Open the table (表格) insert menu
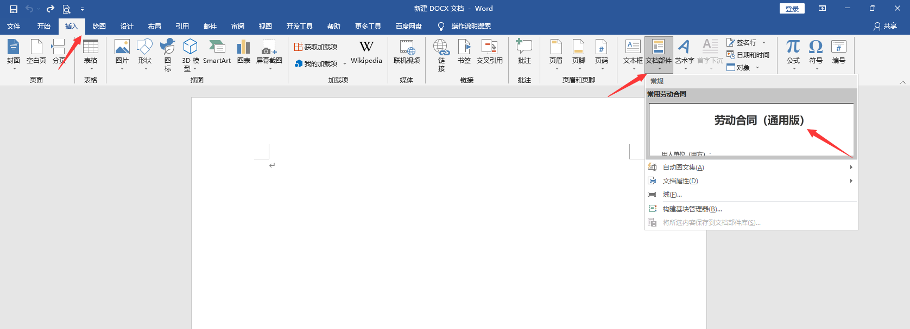The image size is (910, 329). [x=91, y=54]
